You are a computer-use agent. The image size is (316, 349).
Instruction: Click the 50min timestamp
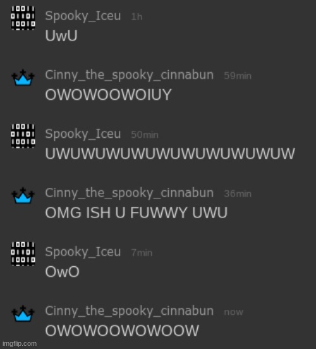tap(145, 135)
